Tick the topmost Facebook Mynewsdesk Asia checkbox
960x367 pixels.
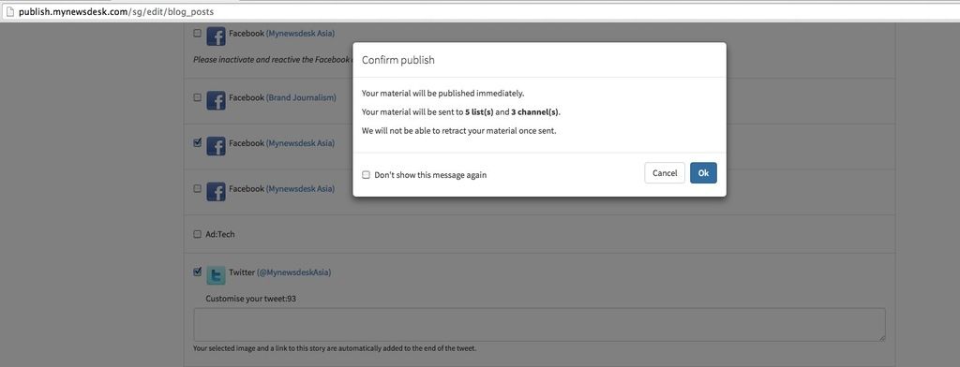tap(197, 33)
